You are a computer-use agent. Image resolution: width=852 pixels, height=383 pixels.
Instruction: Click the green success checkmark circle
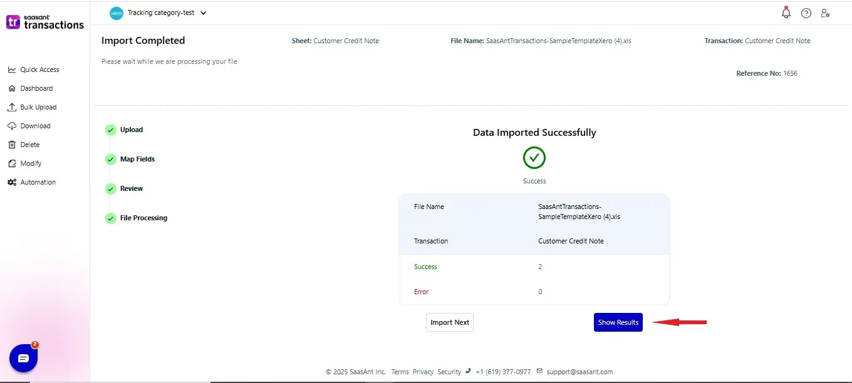pyautogui.click(x=534, y=158)
